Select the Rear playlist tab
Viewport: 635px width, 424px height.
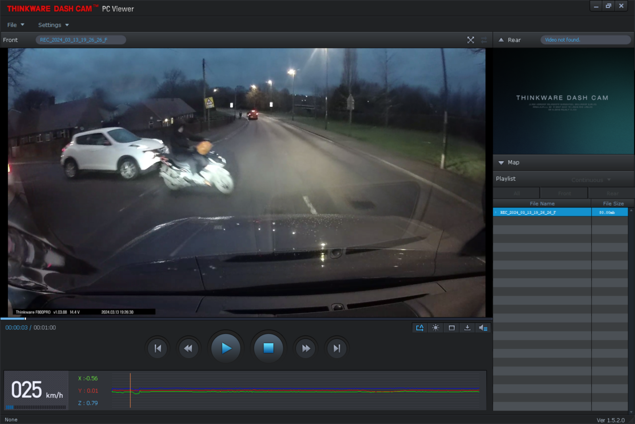612,193
